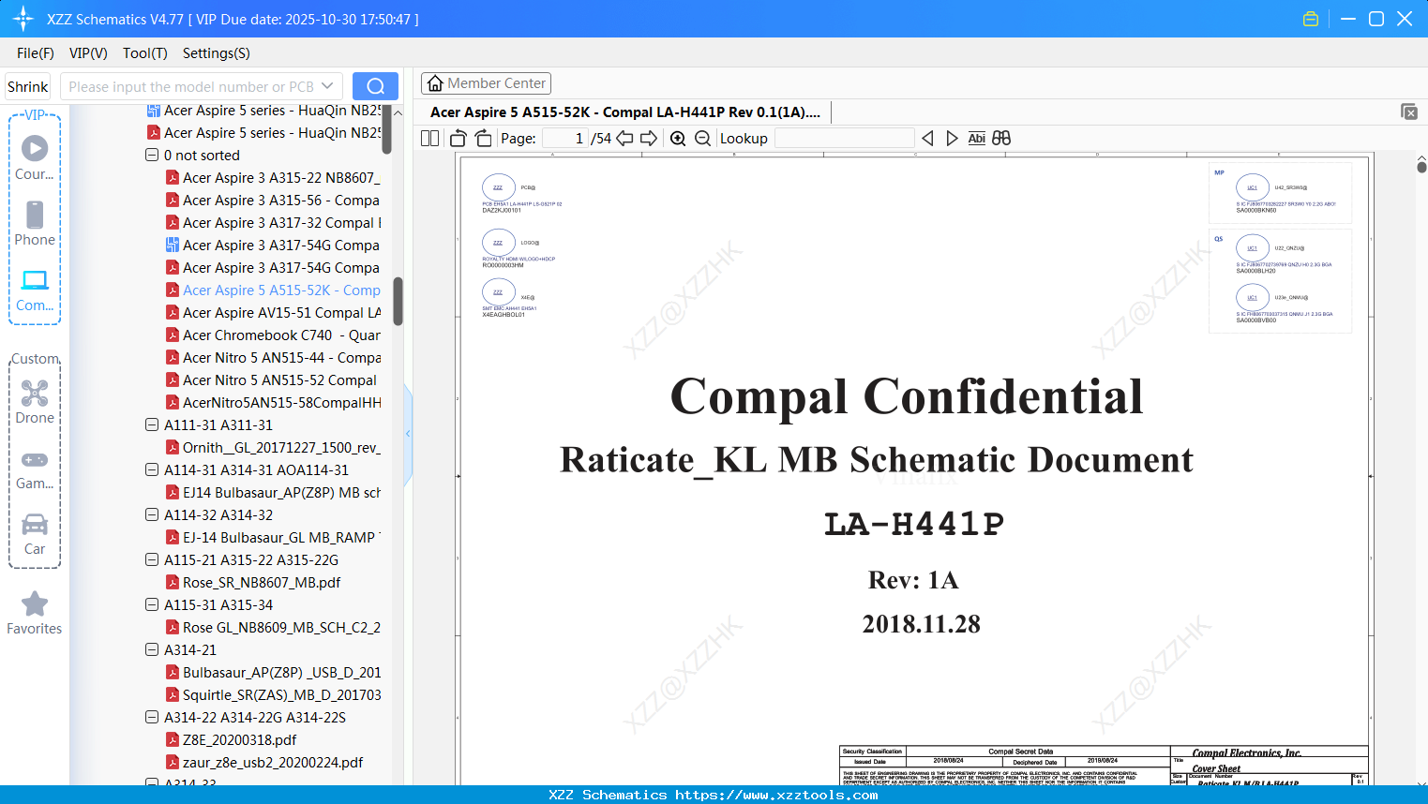Find next lookup result
The width and height of the screenshot is (1428, 804).
point(953,139)
